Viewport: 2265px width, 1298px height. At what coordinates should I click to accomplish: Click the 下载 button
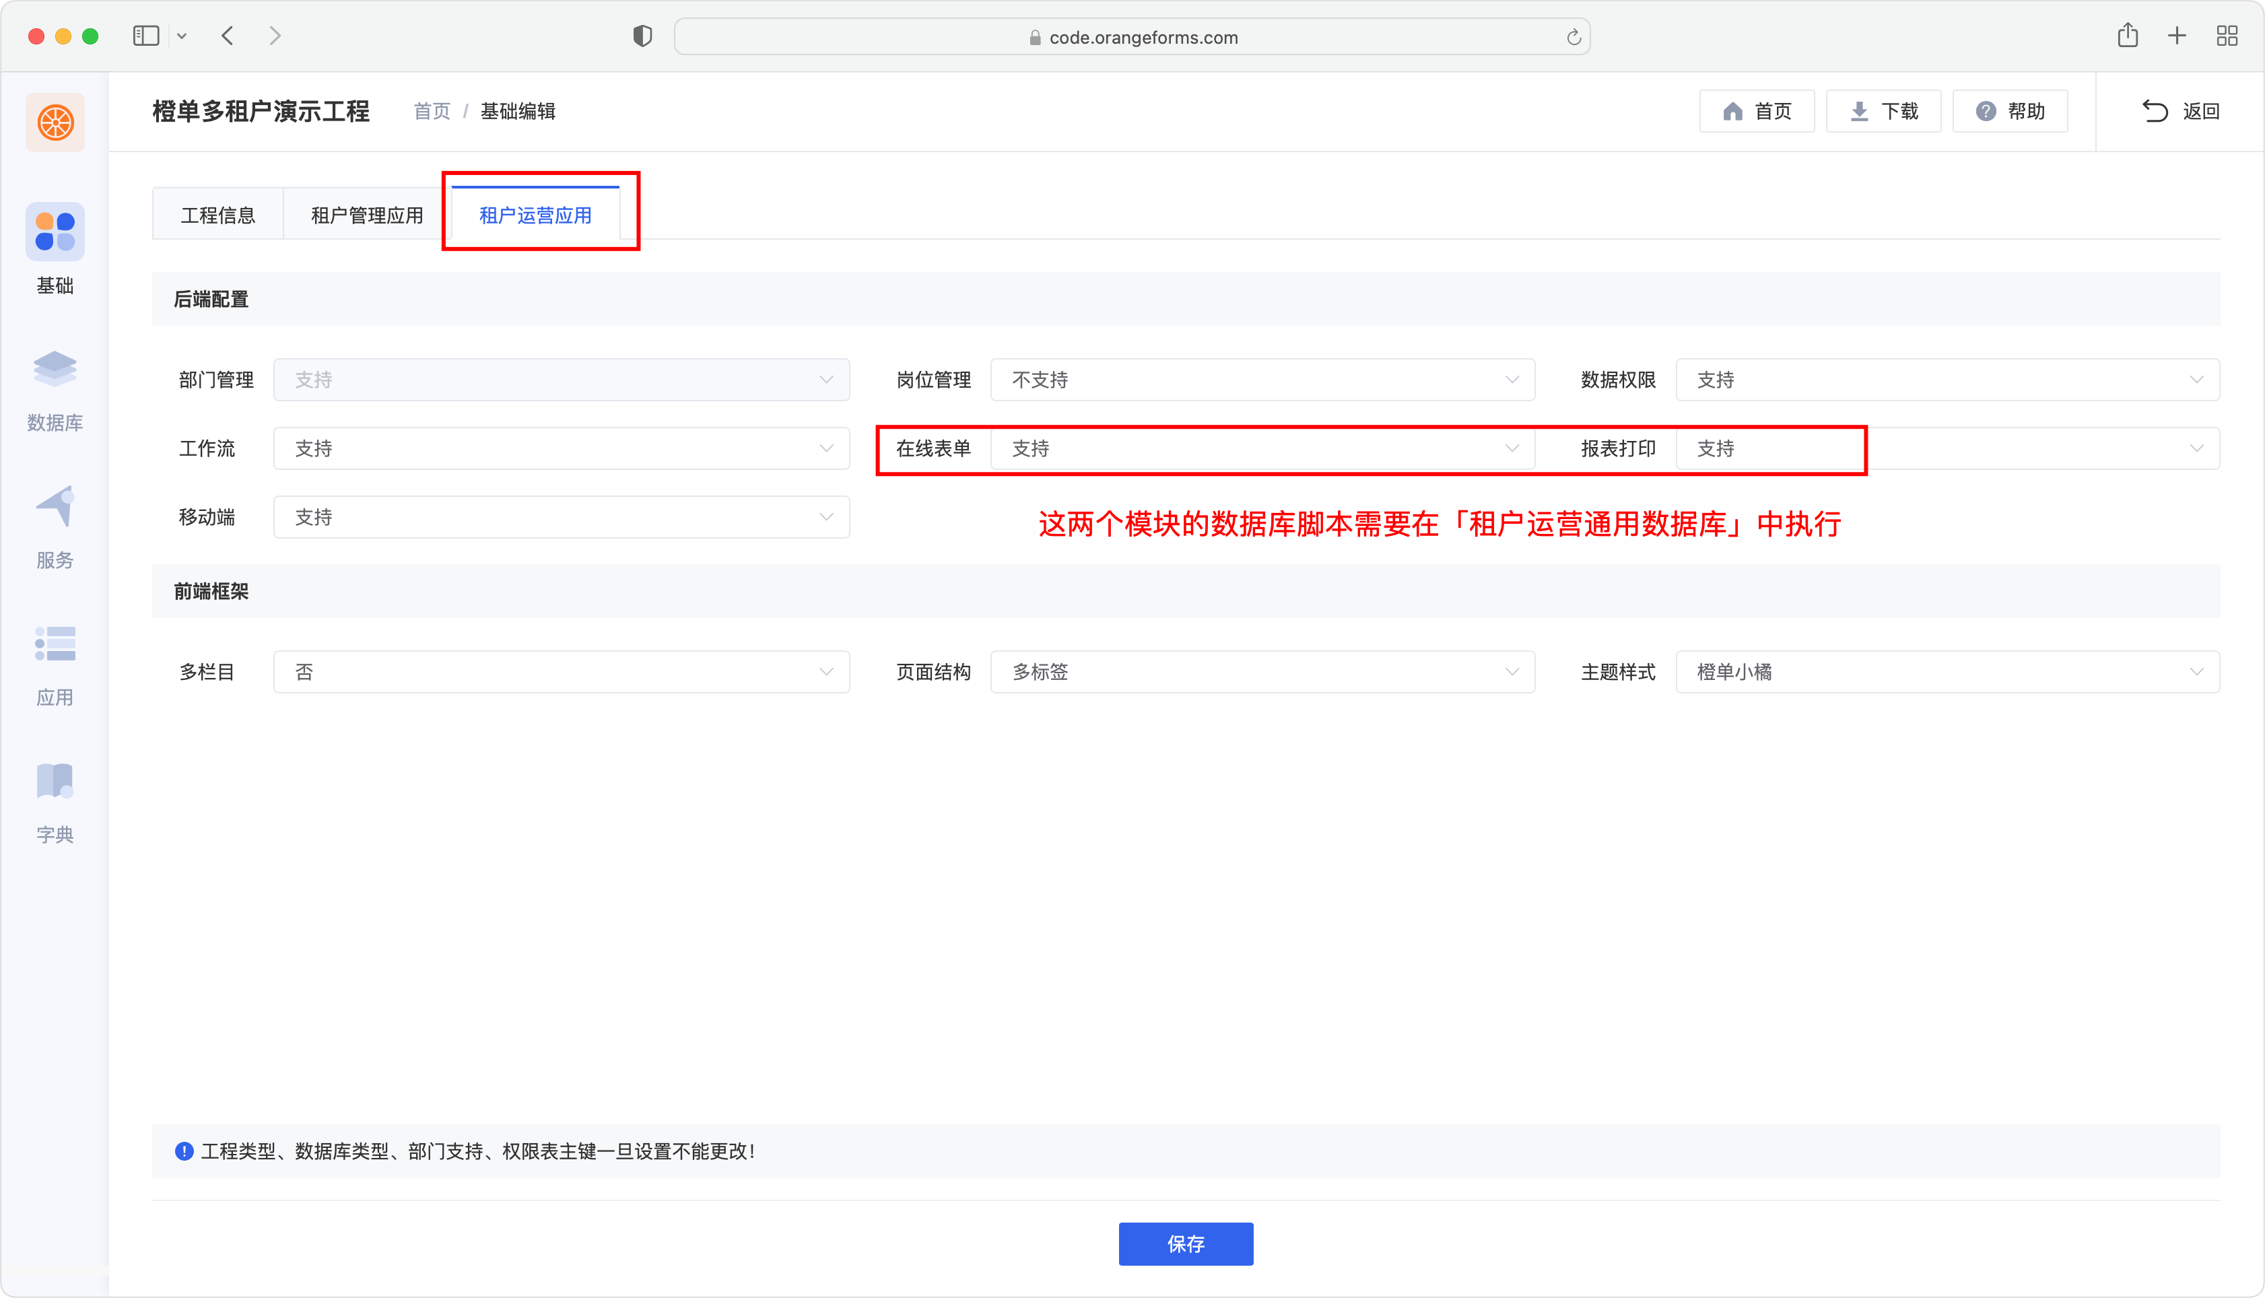tap(1883, 110)
